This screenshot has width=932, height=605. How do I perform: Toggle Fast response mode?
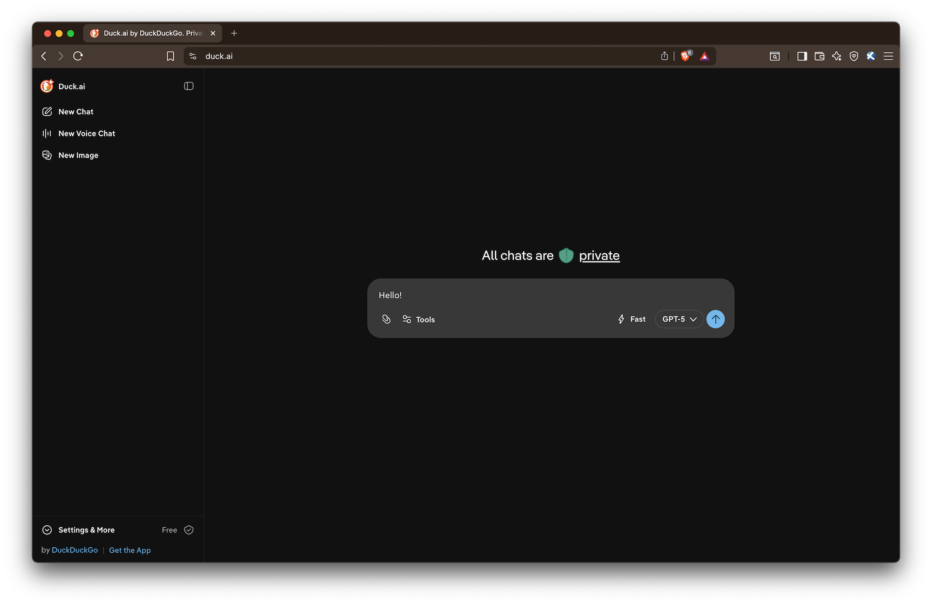pyautogui.click(x=632, y=319)
